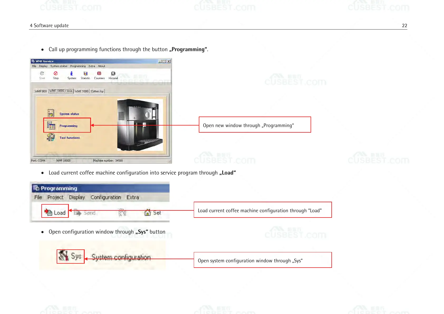The width and height of the screenshot is (444, 314).
Task: Click the greyed-out icon between Send and Set
Action: [122, 212]
